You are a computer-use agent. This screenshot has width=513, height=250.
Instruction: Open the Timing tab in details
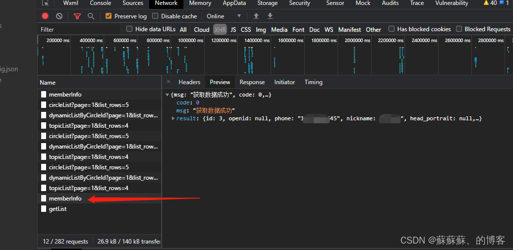[x=313, y=82]
